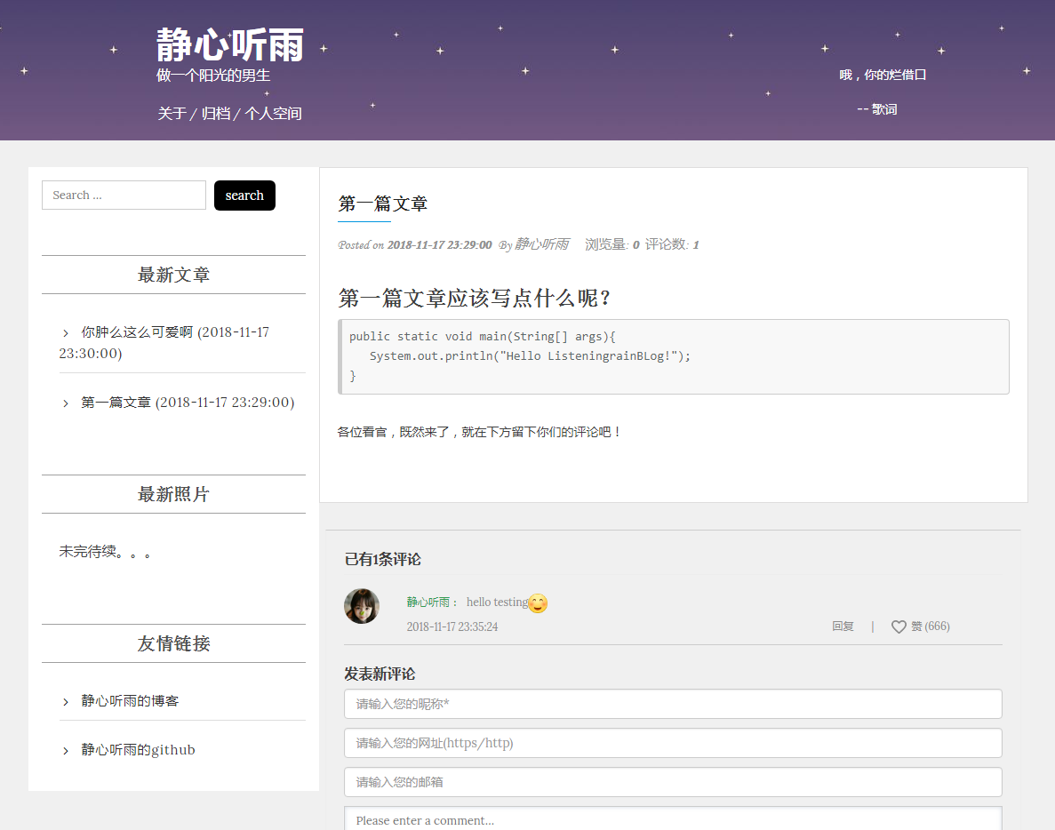Click the 发表新评论 heading
The image size is (1055, 830).
pyautogui.click(x=380, y=674)
